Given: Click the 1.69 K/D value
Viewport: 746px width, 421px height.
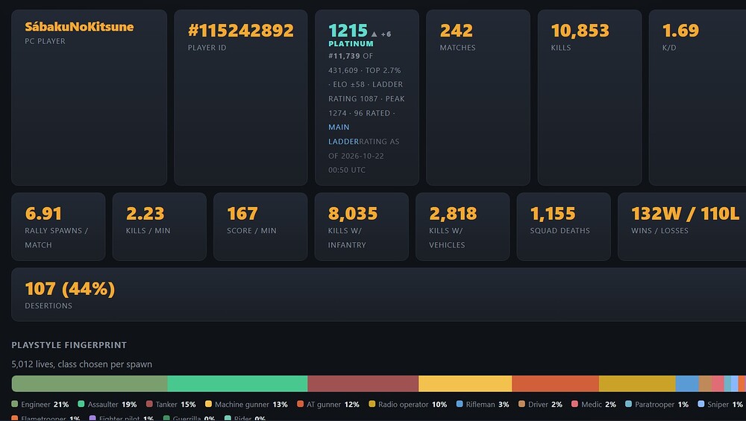Looking at the screenshot, I should pos(680,31).
